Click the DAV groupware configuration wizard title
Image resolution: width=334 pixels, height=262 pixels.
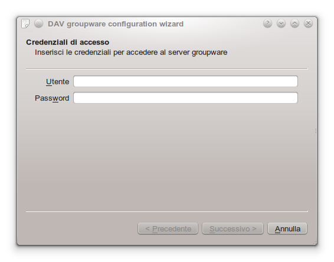coord(116,24)
